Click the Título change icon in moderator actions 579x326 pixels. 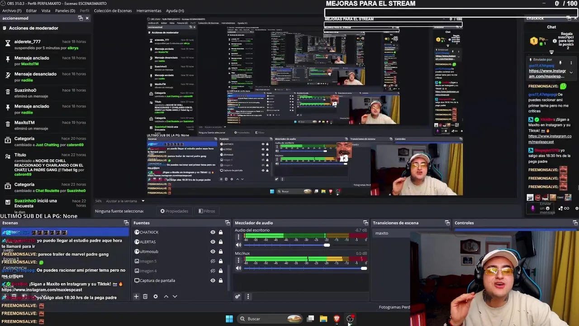pos(8,156)
